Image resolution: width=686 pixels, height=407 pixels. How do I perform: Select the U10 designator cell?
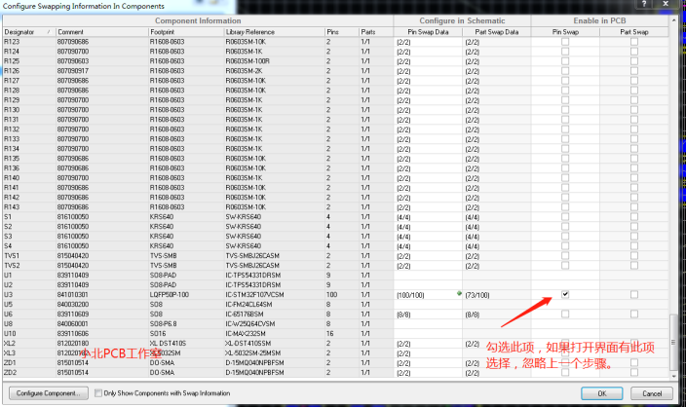coord(29,334)
